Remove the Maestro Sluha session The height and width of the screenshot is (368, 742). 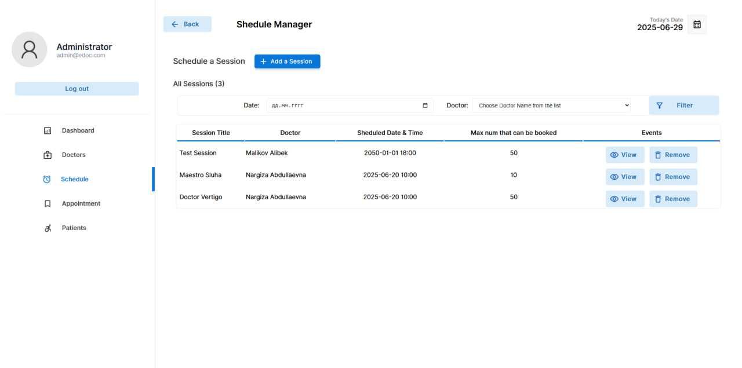(673, 177)
